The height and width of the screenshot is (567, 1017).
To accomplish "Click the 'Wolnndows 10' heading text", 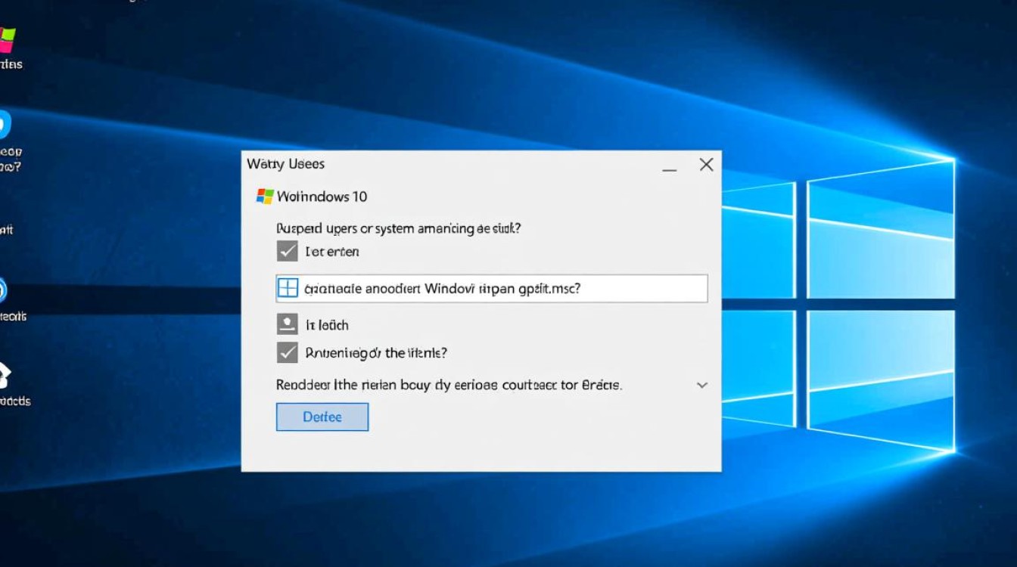I will 322,197.
